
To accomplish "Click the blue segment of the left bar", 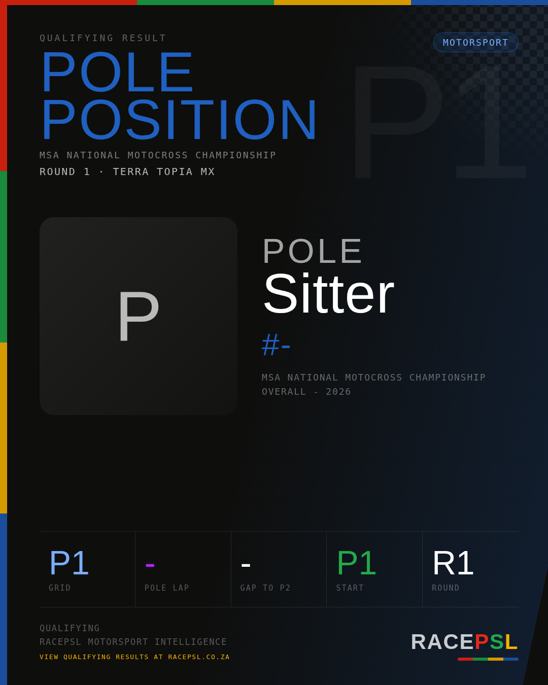I will 4,599.
